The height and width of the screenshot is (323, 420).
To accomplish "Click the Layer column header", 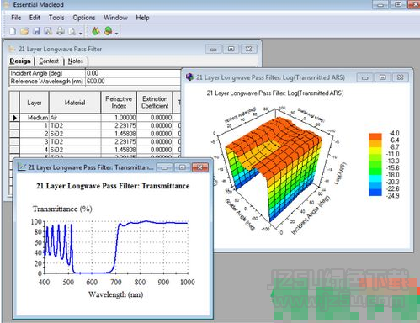I will [x=35, y=103].
